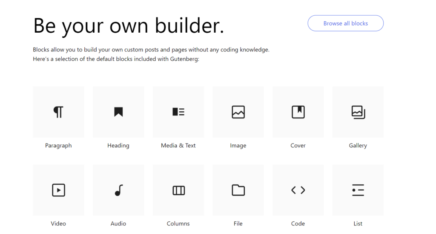Click the "Media & Text" label
The image size is (436, 234).
[x=178, y=146]
